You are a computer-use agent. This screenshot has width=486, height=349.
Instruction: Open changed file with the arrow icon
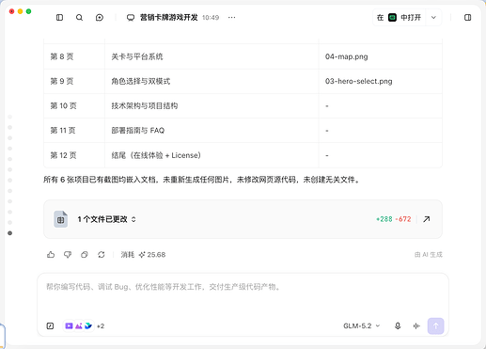pos(427,219)
